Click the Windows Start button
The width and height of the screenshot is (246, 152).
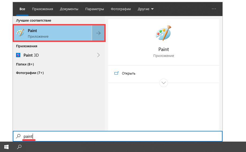[x=6, y=147]
